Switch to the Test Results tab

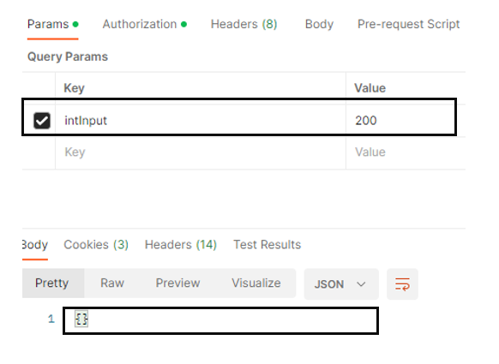click(x=267, y=244)
